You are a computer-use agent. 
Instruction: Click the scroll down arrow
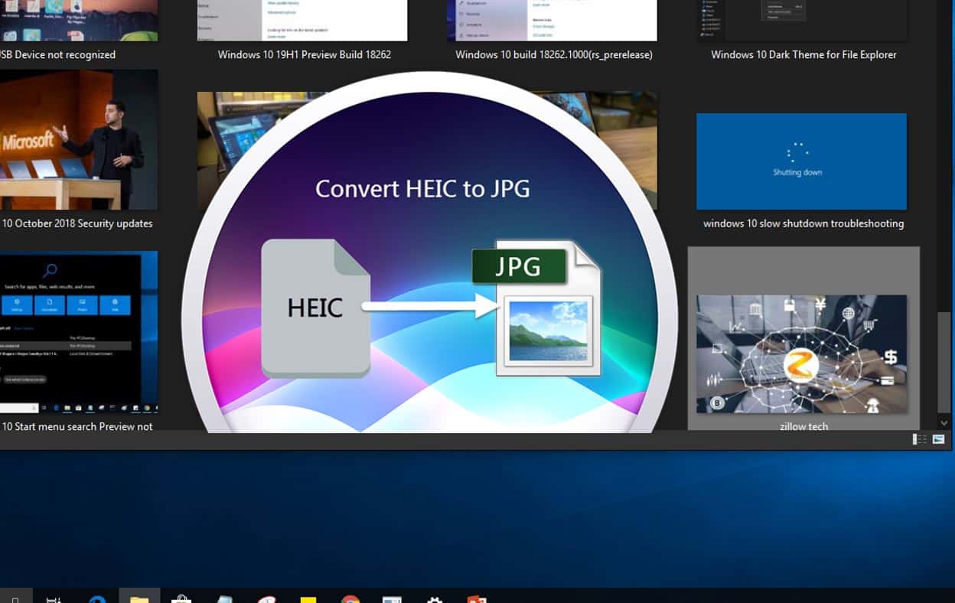pyautogui.click(x=944, y=423)
